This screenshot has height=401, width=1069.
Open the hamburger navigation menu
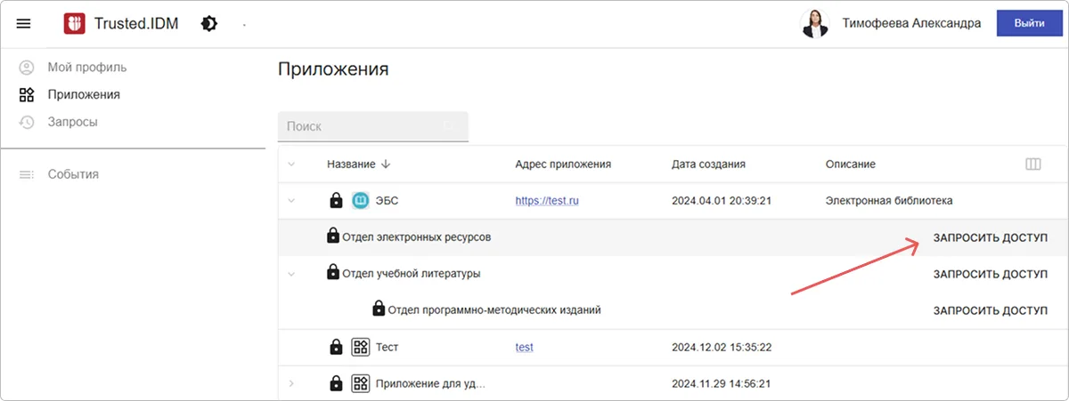click(24, 24)
